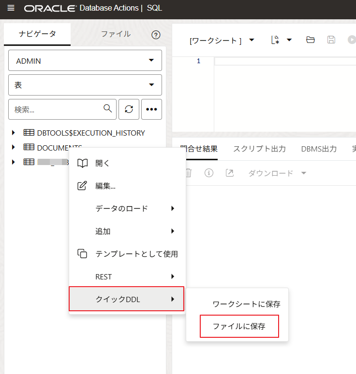Viewport: 356px width, 374px height.
Task: Click the run statement play icon
Action: click(352, 40)
